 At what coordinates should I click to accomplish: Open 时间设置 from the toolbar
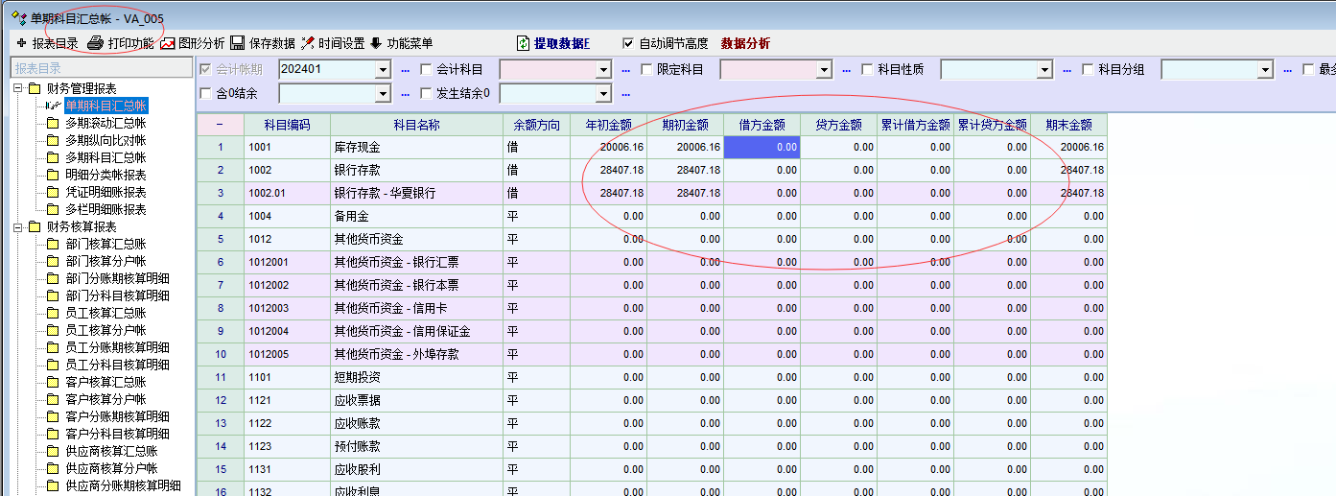point(307,43)
